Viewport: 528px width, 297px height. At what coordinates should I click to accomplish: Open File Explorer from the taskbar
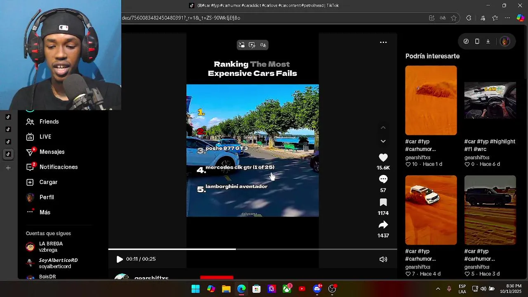226,289
